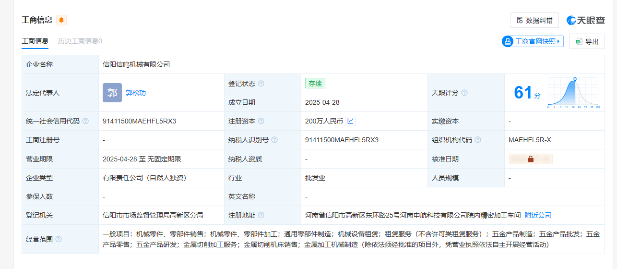This screenshot has height=269, width=617.
Task: Open the registered capital trend chart icon
Action: (350, 121)
